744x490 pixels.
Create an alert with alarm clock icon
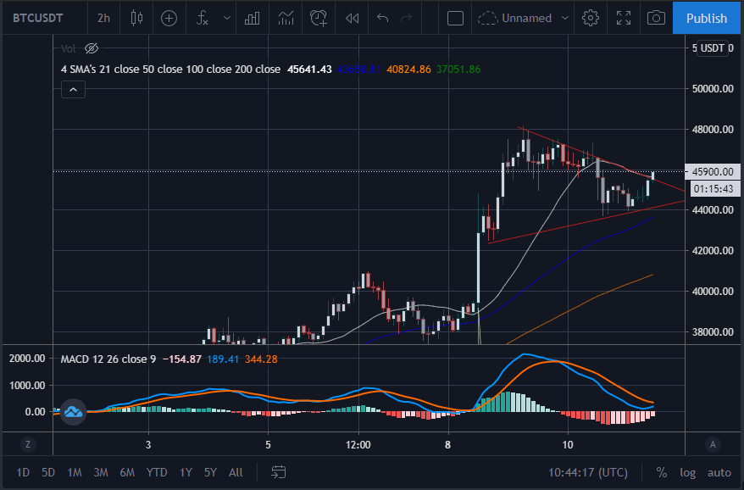tap(319, 18)
